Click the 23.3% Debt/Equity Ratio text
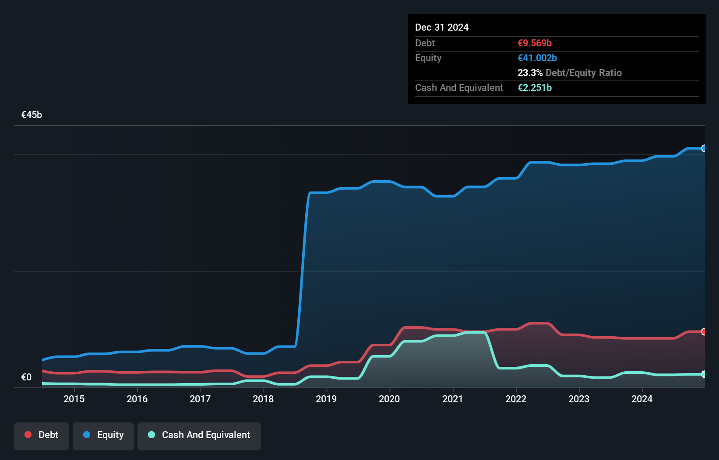The height and width of the screenshot is (460, 719). pyautogui.click(x=570, y=73)
